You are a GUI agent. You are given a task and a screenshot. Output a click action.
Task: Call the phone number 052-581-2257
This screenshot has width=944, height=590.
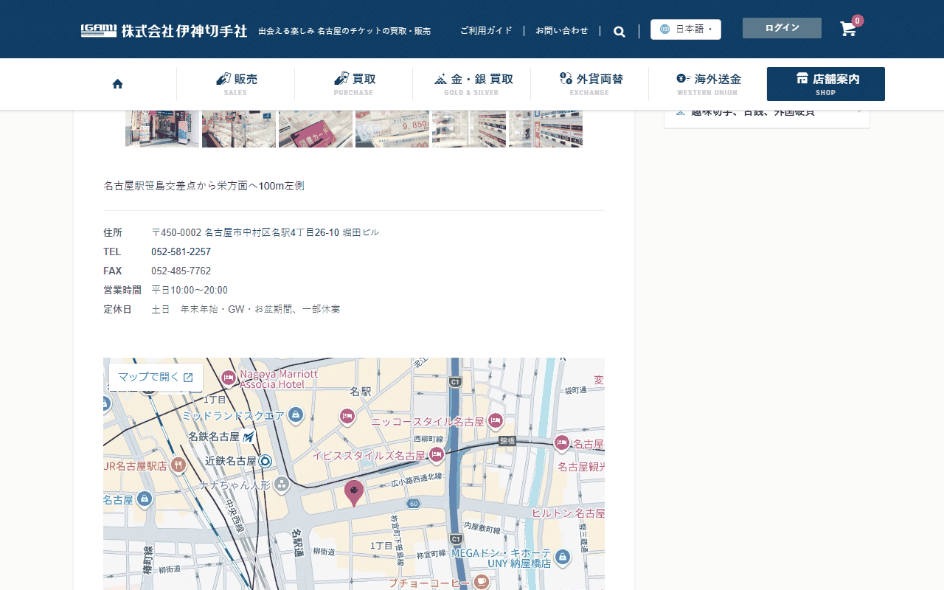181,252
